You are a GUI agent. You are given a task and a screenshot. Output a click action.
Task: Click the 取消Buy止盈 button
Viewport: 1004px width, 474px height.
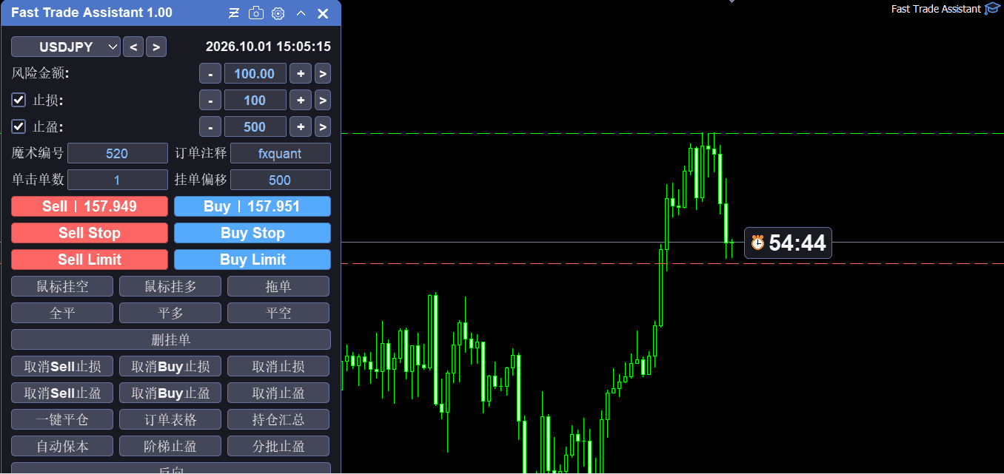click(170, 393)
